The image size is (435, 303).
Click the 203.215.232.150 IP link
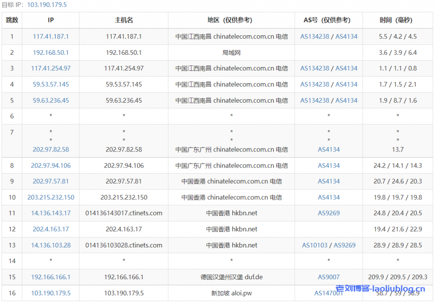[51, 197]
